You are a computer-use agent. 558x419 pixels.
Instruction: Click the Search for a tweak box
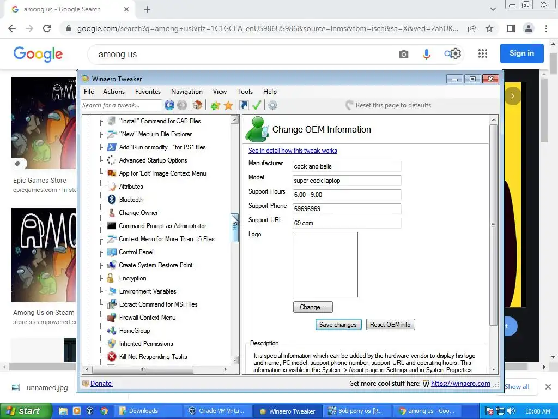pos(122,105)
